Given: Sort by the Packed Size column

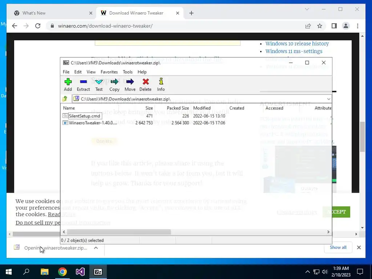Looking at the screenshot, I should click(x=178, y=108).
